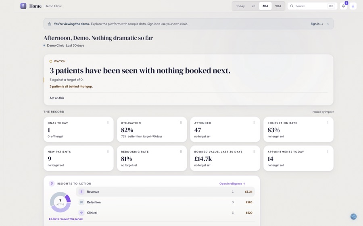Image resolution: width=363 pixels, height=226 pixels.
Task: Open the Revenue insights row
Action: pyautogui.click(x=165, y=191)
